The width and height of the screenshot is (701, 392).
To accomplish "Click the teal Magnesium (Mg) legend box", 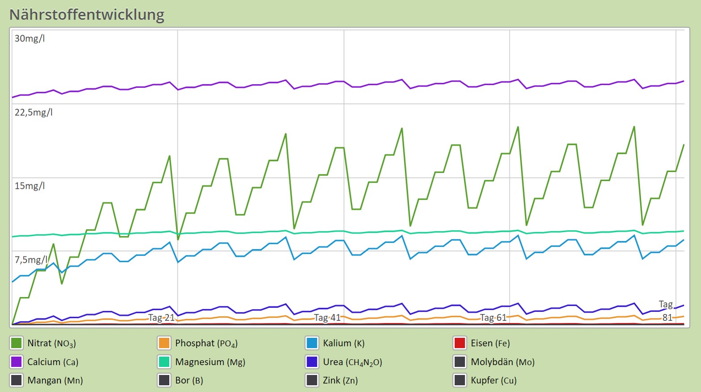I will click(164, 362).
